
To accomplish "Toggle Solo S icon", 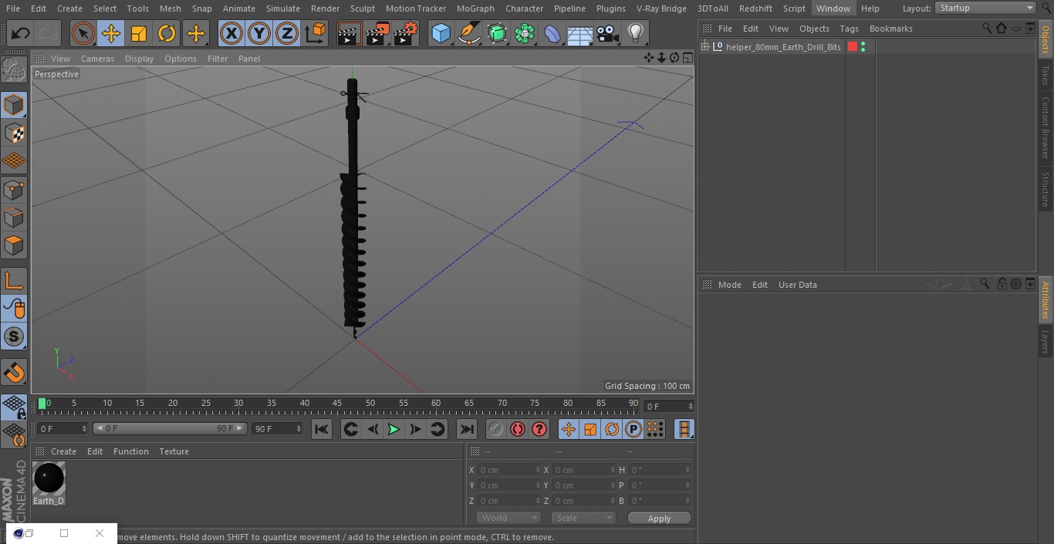I will [14, 336].
